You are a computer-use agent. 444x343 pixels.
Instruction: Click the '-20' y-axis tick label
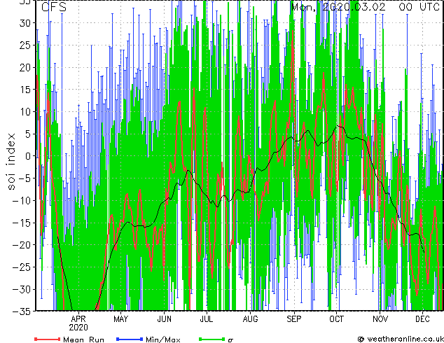(x=22, y=245)
